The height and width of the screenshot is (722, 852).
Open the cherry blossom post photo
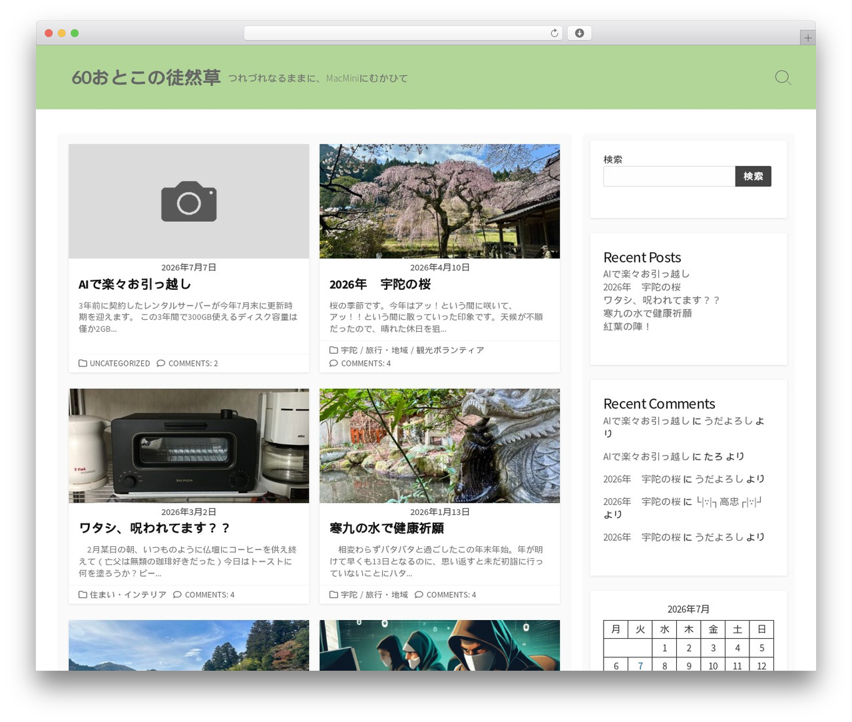click(x=439, y=201)
